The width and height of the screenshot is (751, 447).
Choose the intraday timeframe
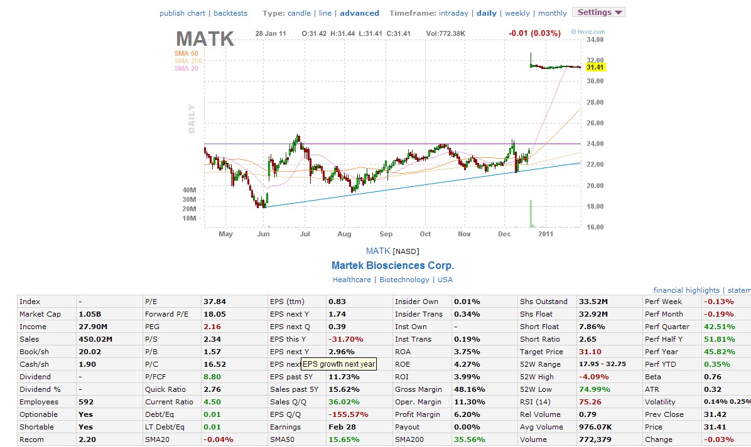point(453,13)
